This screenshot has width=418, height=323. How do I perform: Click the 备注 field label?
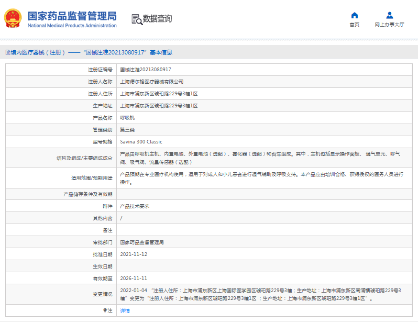tap(108, 230)
